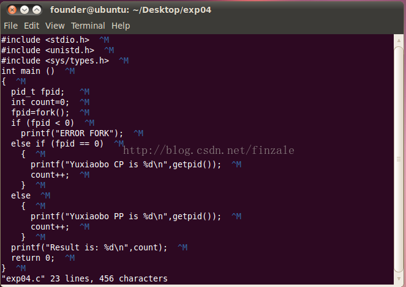406x287 pixels.
Task: Click the printf "Yuxiaobo CP is" line
Action: (126, 164)
